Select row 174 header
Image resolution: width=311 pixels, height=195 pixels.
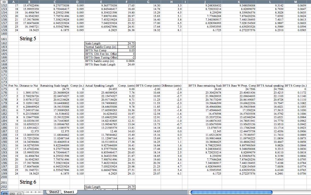[4, 85]
